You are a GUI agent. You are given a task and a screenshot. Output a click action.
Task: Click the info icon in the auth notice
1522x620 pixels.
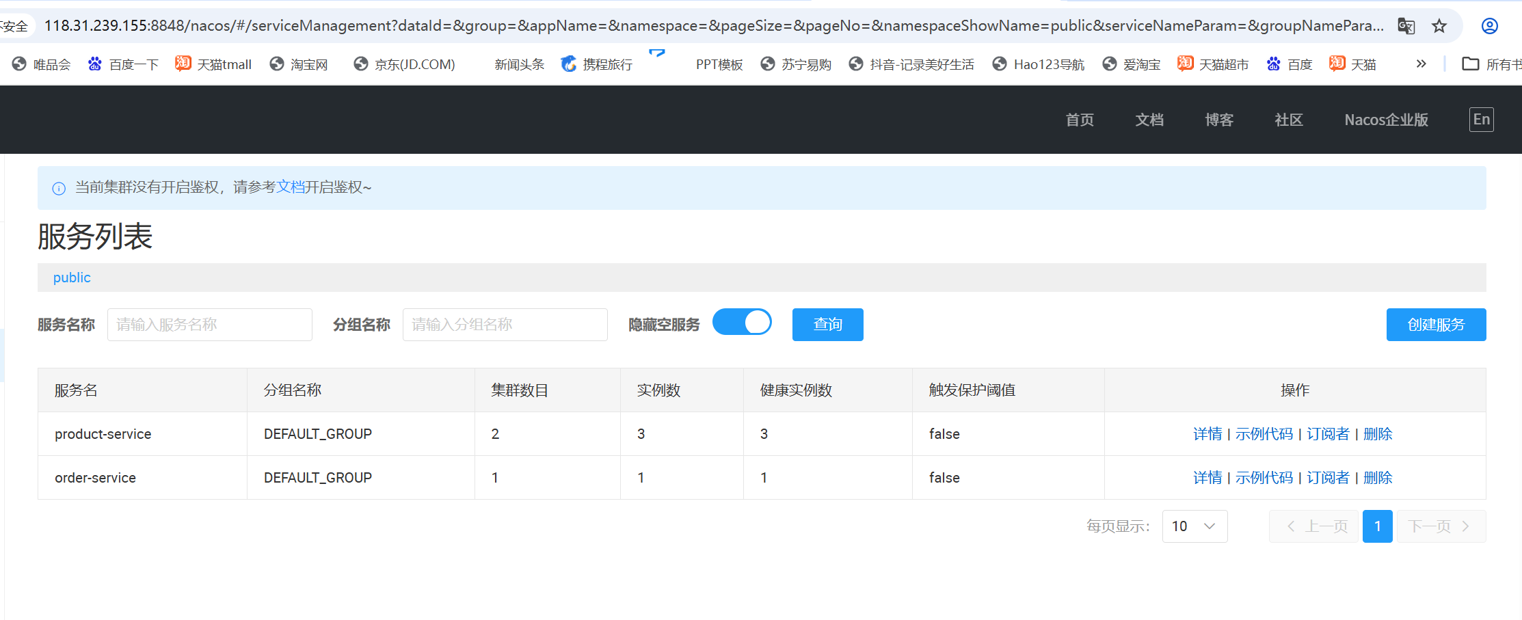(59, 188)
